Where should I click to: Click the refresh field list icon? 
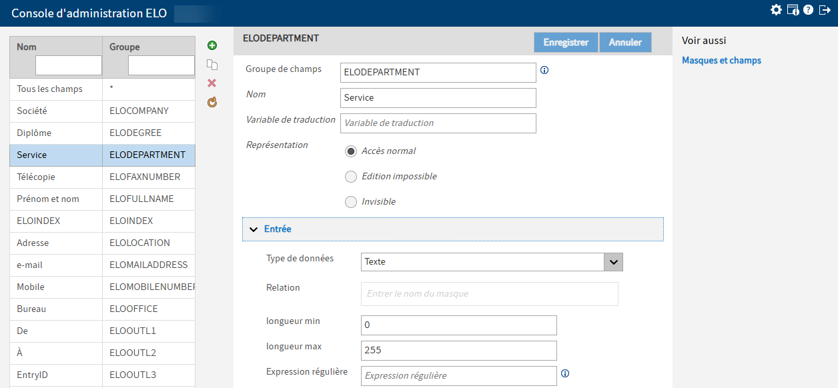[x=212, y=102]
